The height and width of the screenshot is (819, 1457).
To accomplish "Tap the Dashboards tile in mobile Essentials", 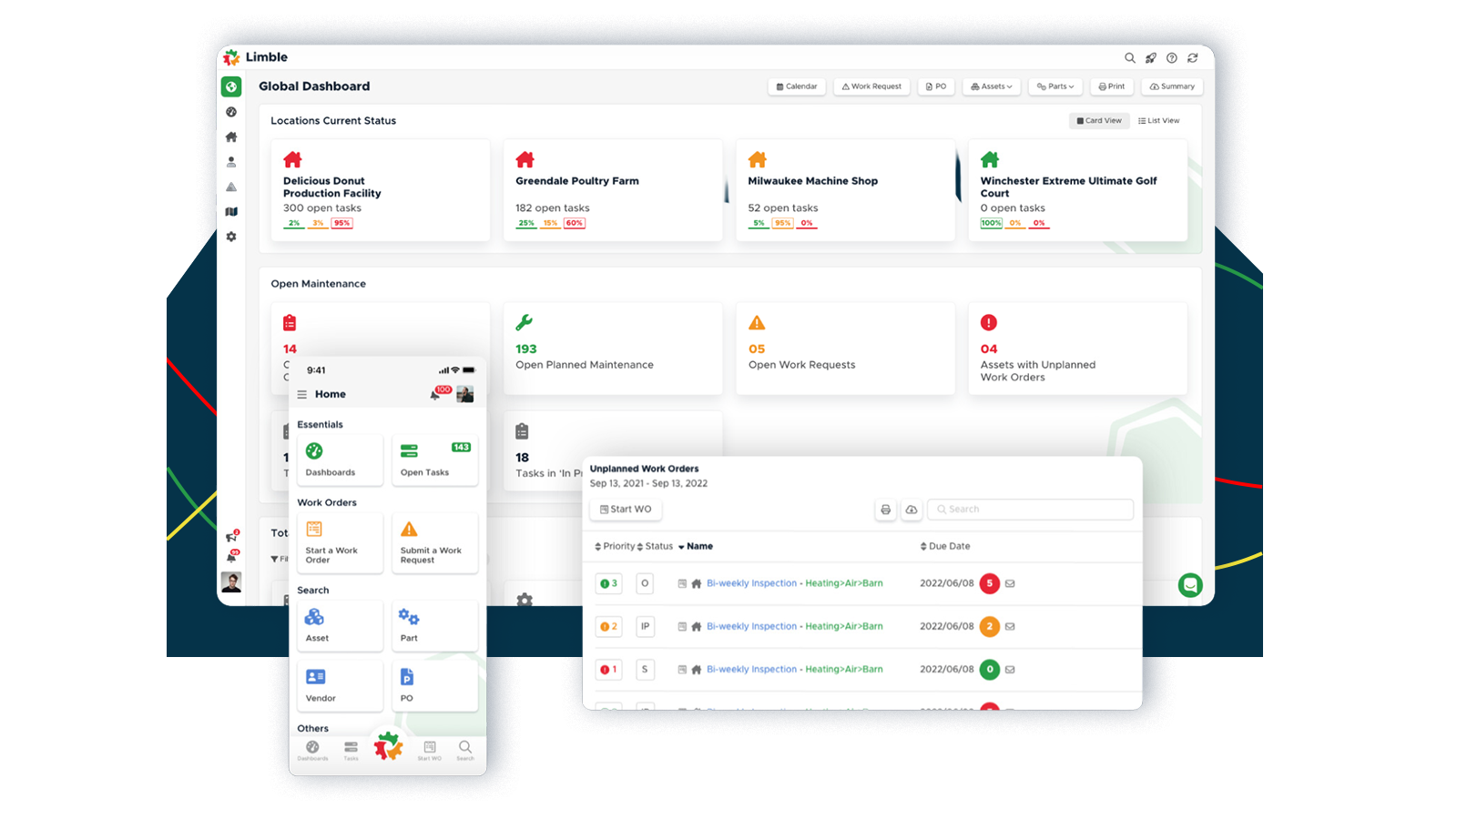I will click(x=340, y=460).
